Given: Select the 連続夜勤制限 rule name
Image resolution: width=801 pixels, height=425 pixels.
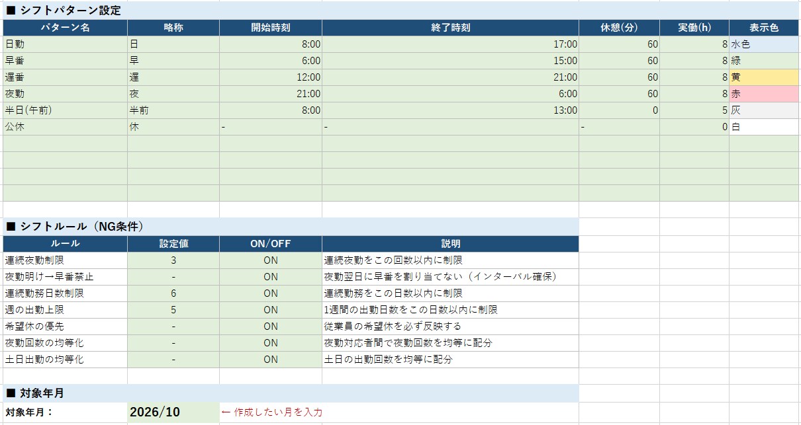Looking at the screenshot, I should click(65, 260).
